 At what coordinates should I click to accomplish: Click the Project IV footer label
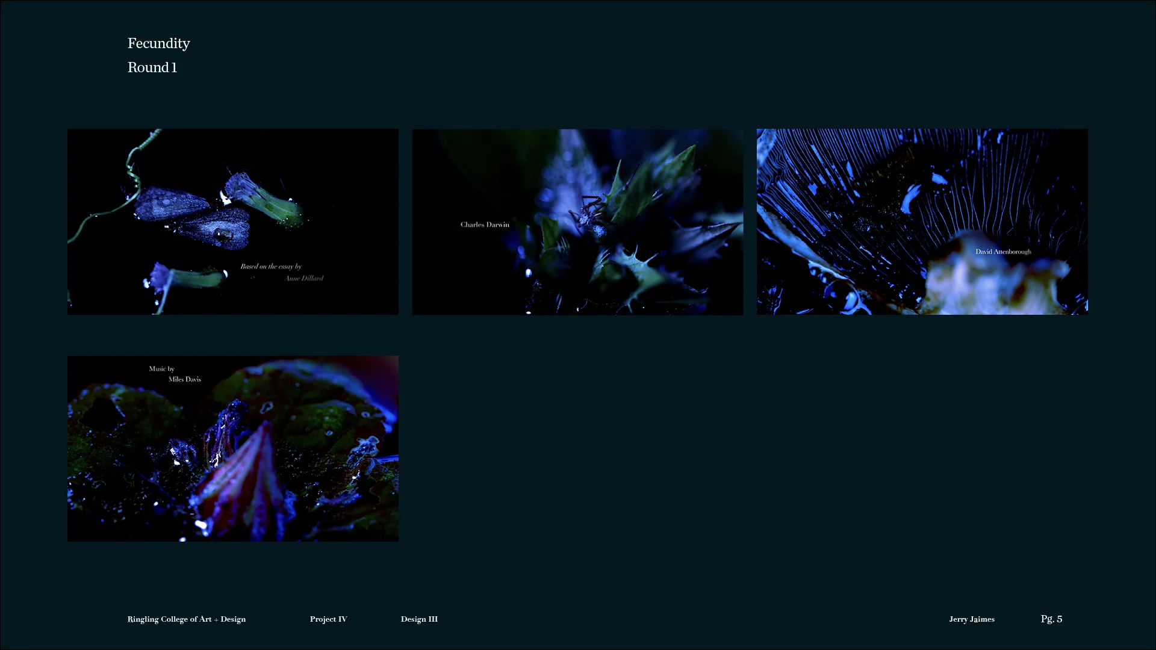click(328, 619)
